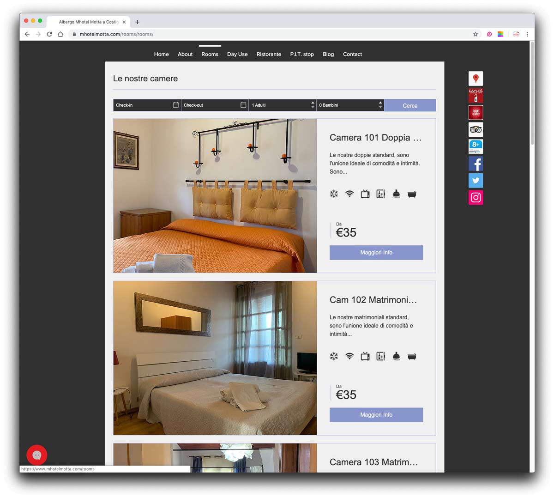Click the €35 price for Cam 102
554x498 pixels.
346,395
